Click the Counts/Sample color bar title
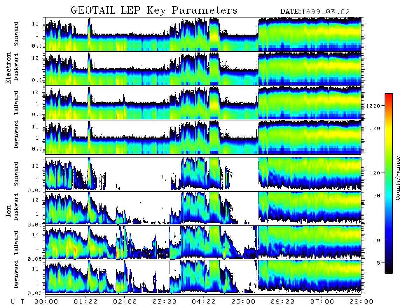Screen dimensions: 400x308 pyautogui.click(x=397, y=178)
